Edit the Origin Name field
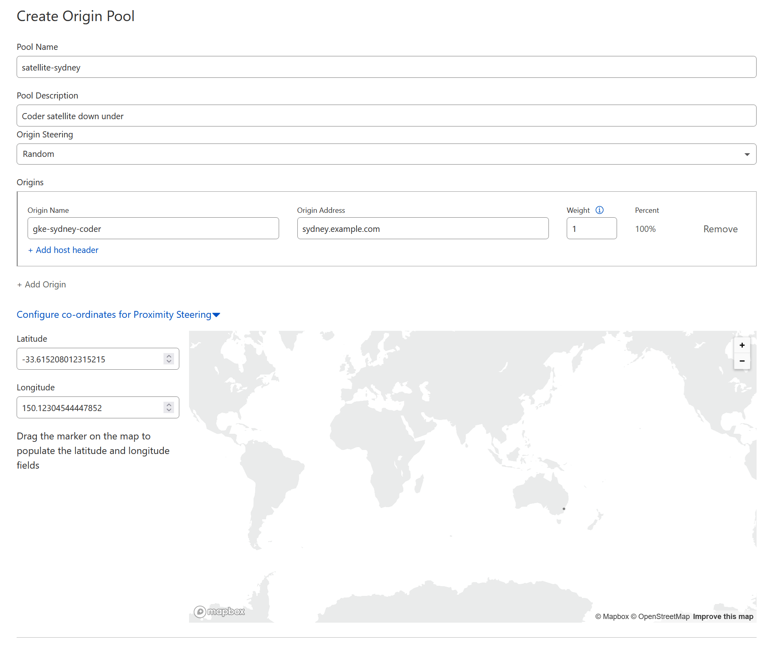The width and height of the screenshot is (772, 649). pos(153,229)
